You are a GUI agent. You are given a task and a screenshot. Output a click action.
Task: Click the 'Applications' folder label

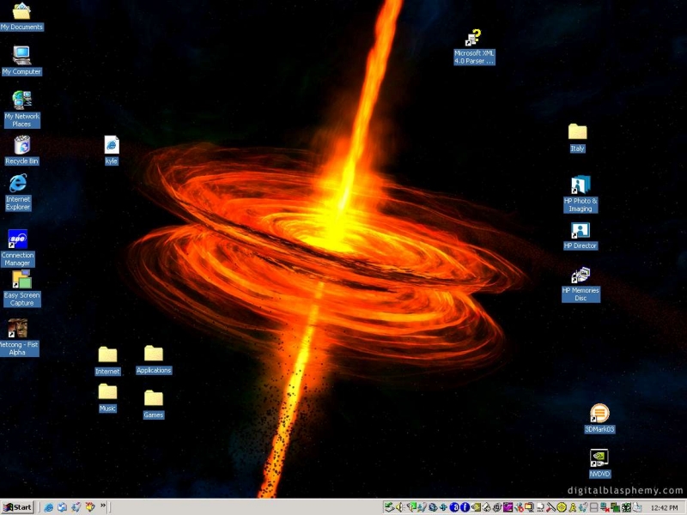[x=154, y=371]
